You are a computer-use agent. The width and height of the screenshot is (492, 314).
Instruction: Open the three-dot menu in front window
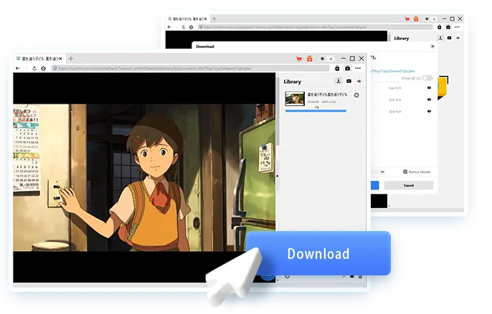(x=358, y=68)
